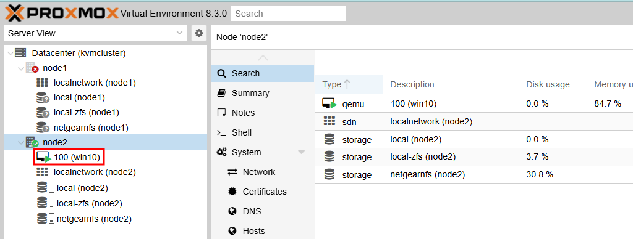The height and width of the screenshot is (239, 633).
Task: Select localnetwork (node2) tree entry
Action: click(95, 172)
